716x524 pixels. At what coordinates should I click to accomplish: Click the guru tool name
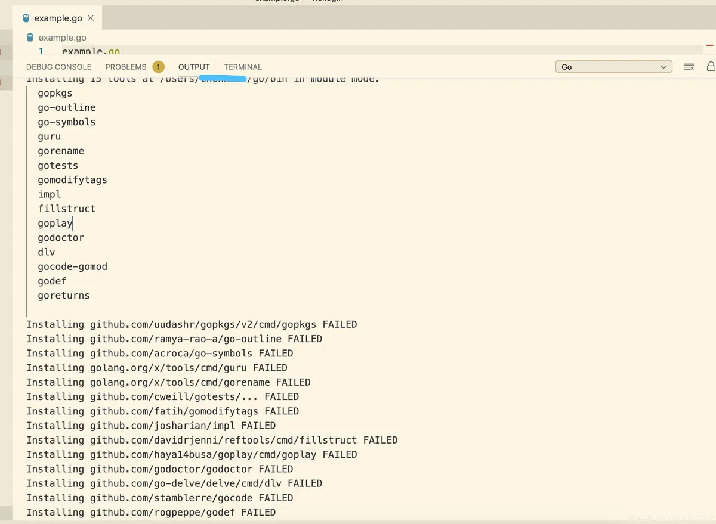50,137
